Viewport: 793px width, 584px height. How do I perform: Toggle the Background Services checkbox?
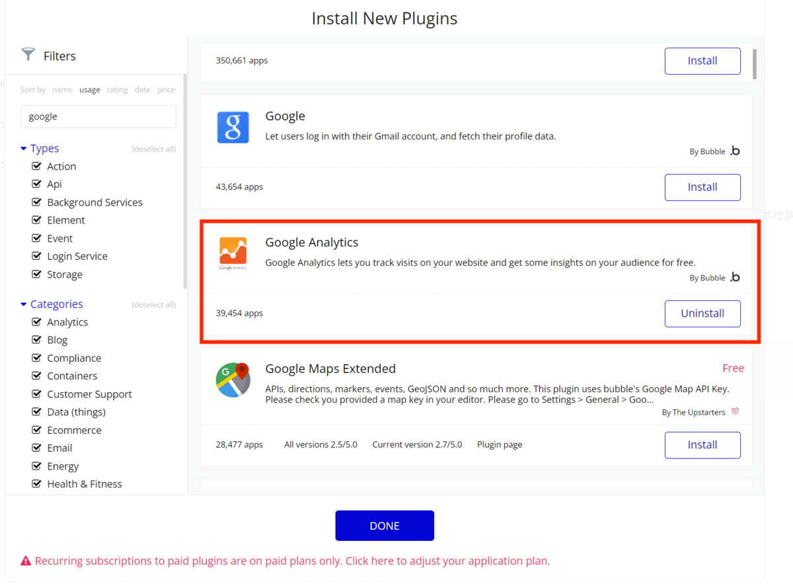click(37, 202)
